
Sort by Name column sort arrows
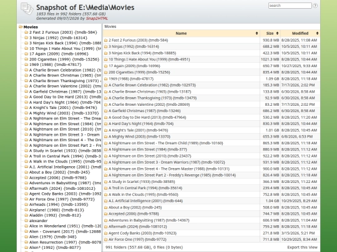pyautogui.click(x=256, y=33)
